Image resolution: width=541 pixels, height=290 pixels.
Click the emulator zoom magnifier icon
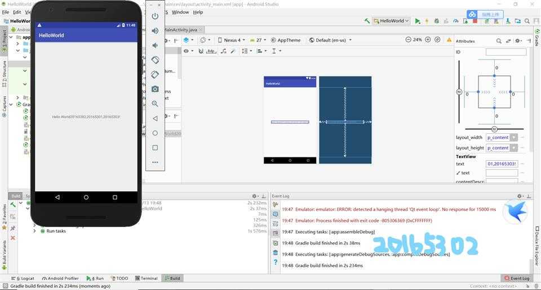(155, 103)
